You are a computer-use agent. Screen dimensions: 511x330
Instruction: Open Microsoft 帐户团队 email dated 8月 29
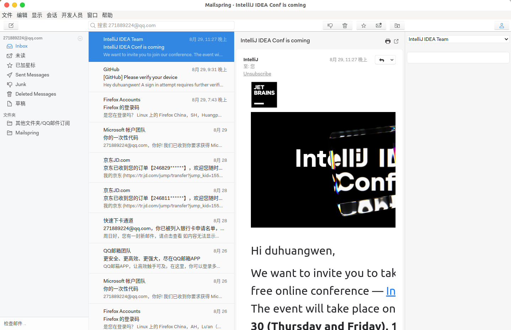coord(161,138)
